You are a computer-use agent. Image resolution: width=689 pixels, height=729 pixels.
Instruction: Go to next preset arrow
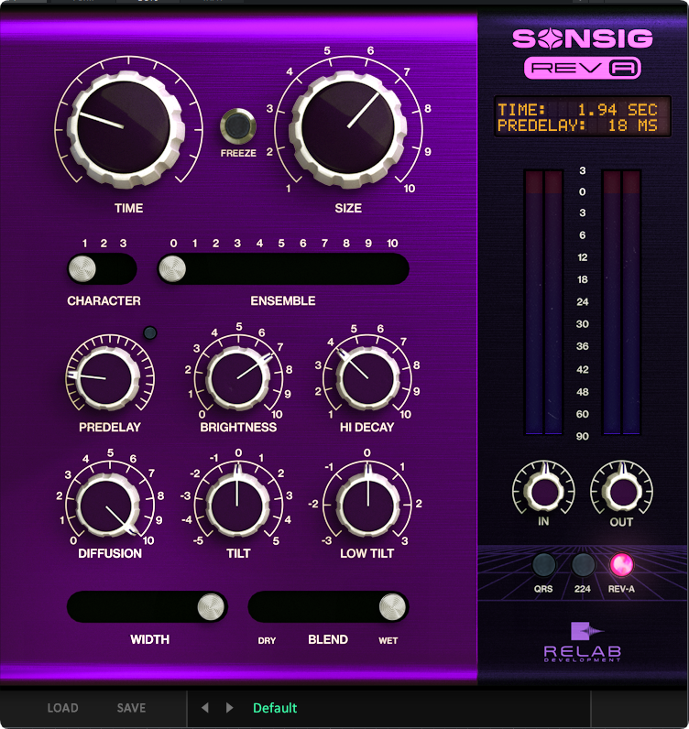point(229,708)
